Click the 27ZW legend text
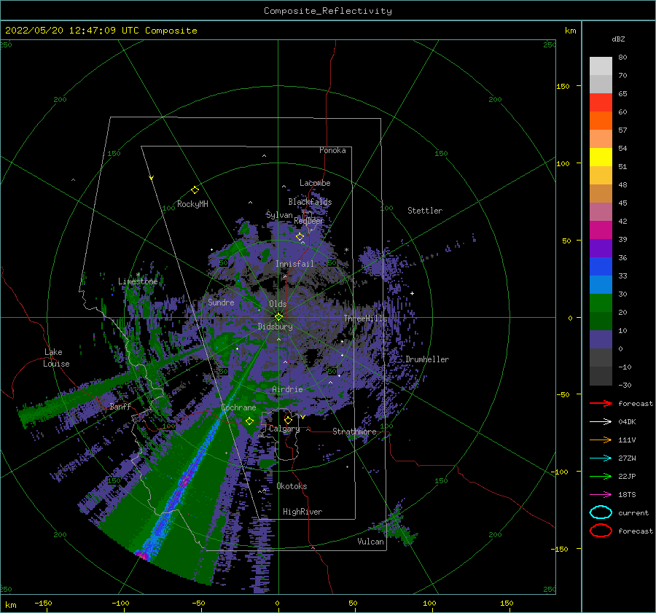 coord(627,458)
